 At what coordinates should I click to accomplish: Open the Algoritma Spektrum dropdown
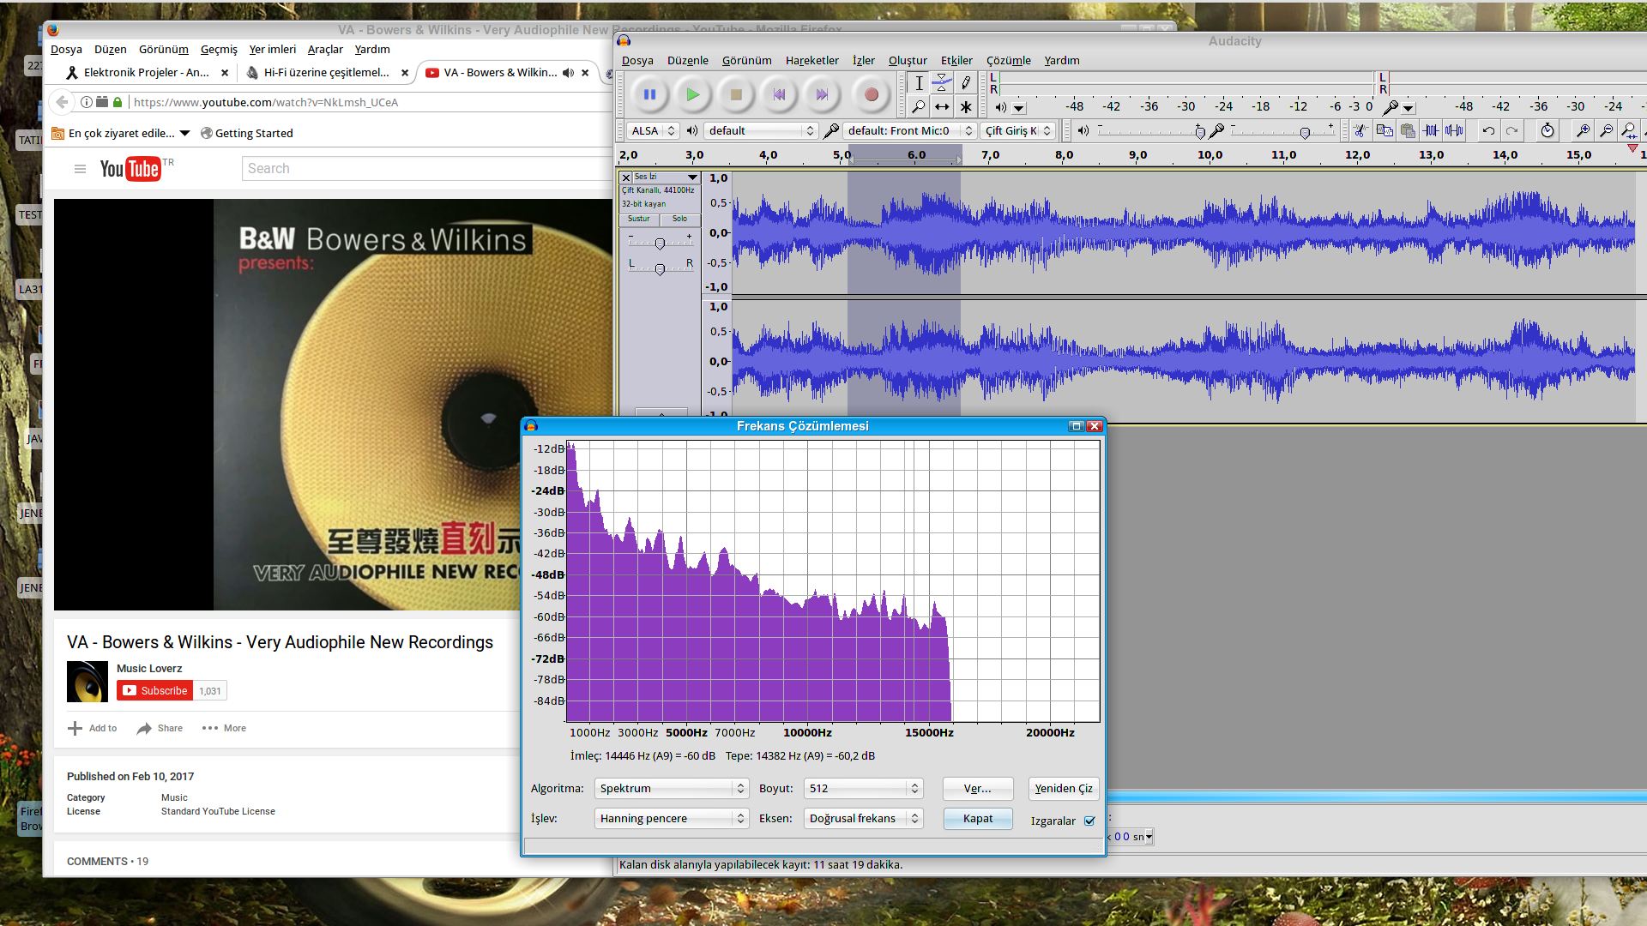672,788
